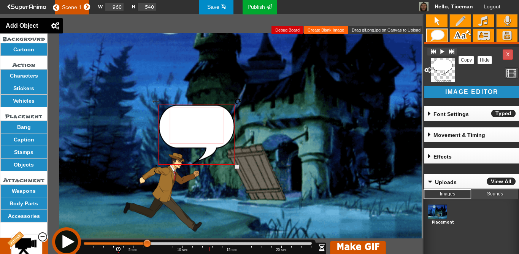Click the width input field
Viewport: 519px width, 254px height.
click(114, 7)
